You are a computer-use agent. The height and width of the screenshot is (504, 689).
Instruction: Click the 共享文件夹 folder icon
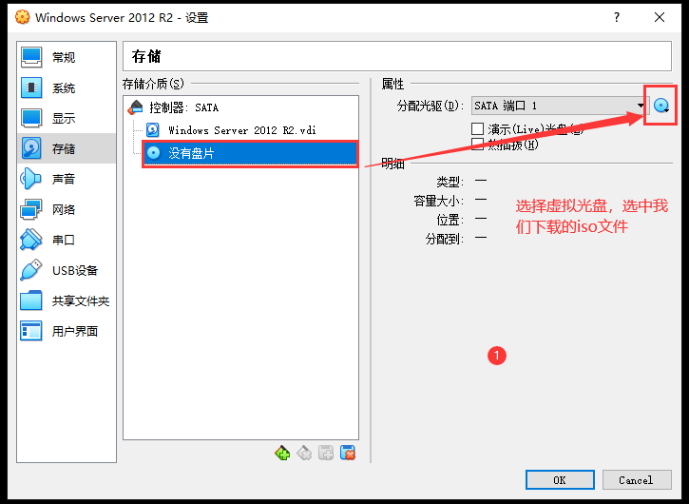[30, 300]
